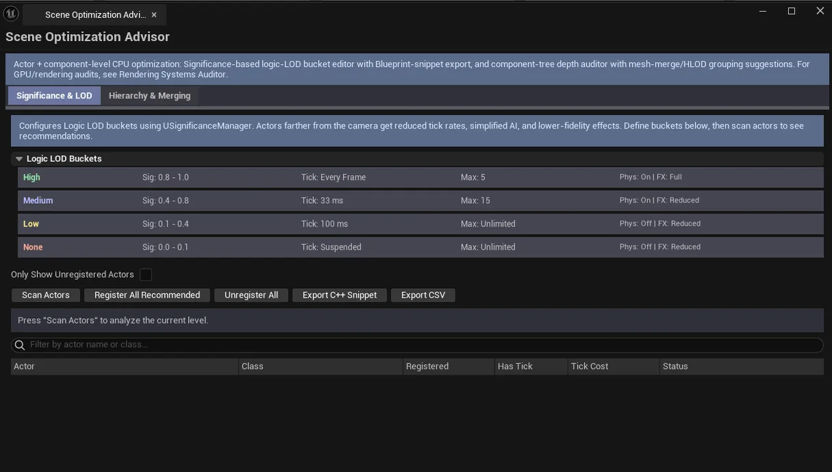Minimize the editor window
Image resolution: width=832 pixels, height=472 pixels.
tap(763, 11)
